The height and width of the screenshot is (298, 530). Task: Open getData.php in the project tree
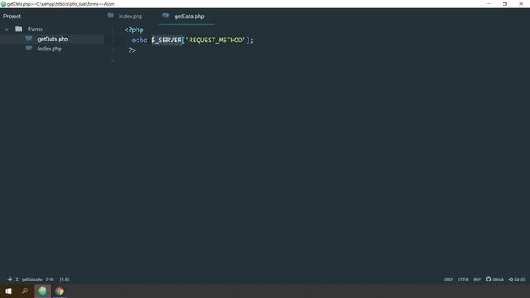tap(53, 39)
